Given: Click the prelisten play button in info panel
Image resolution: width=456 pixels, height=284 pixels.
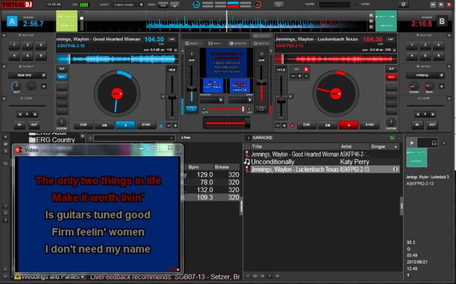Looking at the screenshot, I should click(x=412, y=143).
